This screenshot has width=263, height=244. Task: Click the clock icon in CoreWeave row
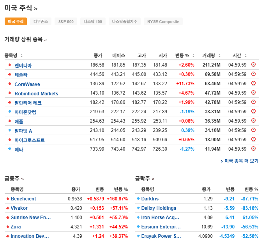[x=253, y=83]
